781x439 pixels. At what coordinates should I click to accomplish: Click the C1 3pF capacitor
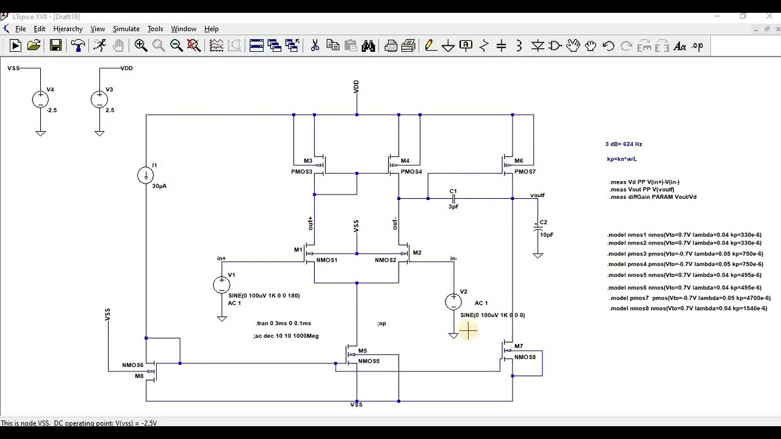click(x=453, y=198)
